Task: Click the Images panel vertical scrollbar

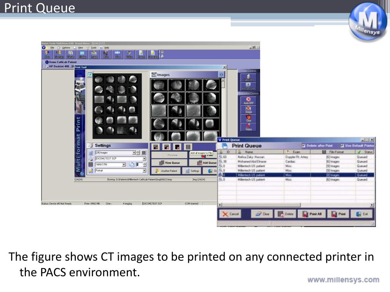Action: click(223, 109)
